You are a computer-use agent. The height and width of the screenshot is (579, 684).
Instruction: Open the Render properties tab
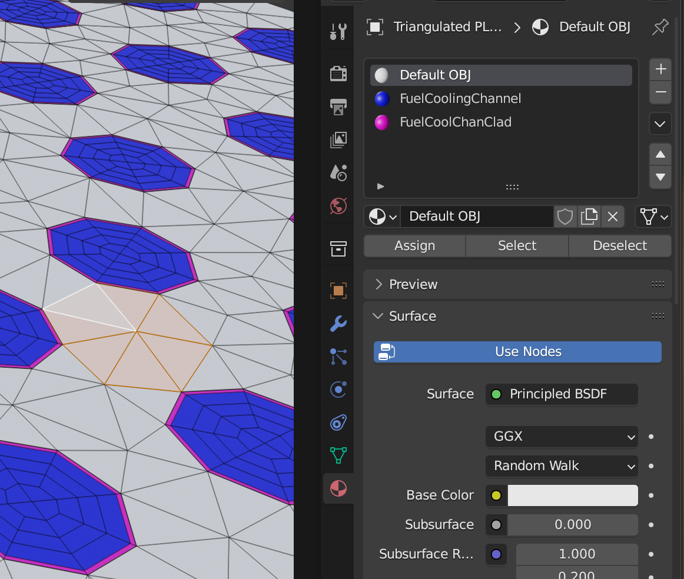pos(338,73)
